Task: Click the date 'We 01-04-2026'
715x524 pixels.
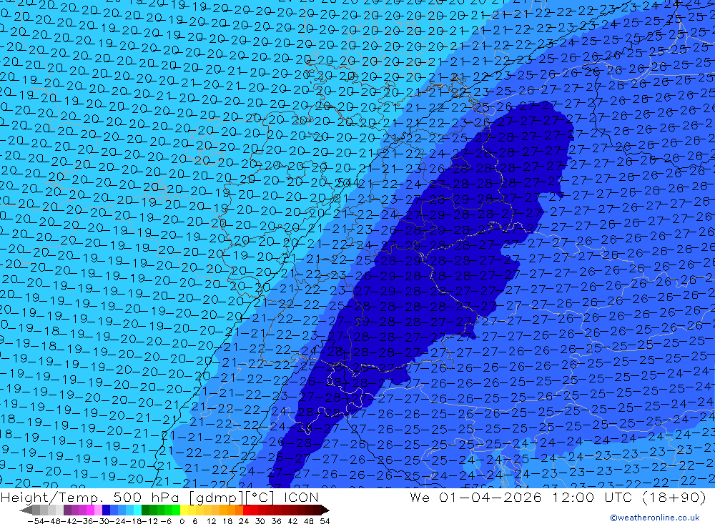Action: pyautogui.click(x=475, y=497)
